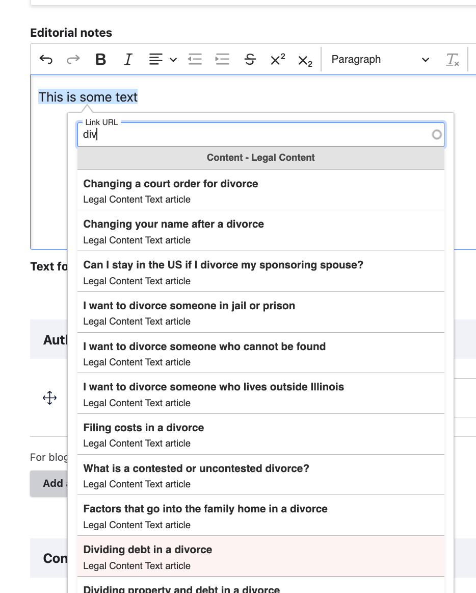Choose highlighted 'Dividing debt in a divorce'
Image resolution: width=476 pixels, height=593 pixels.
tap(260, 556)
